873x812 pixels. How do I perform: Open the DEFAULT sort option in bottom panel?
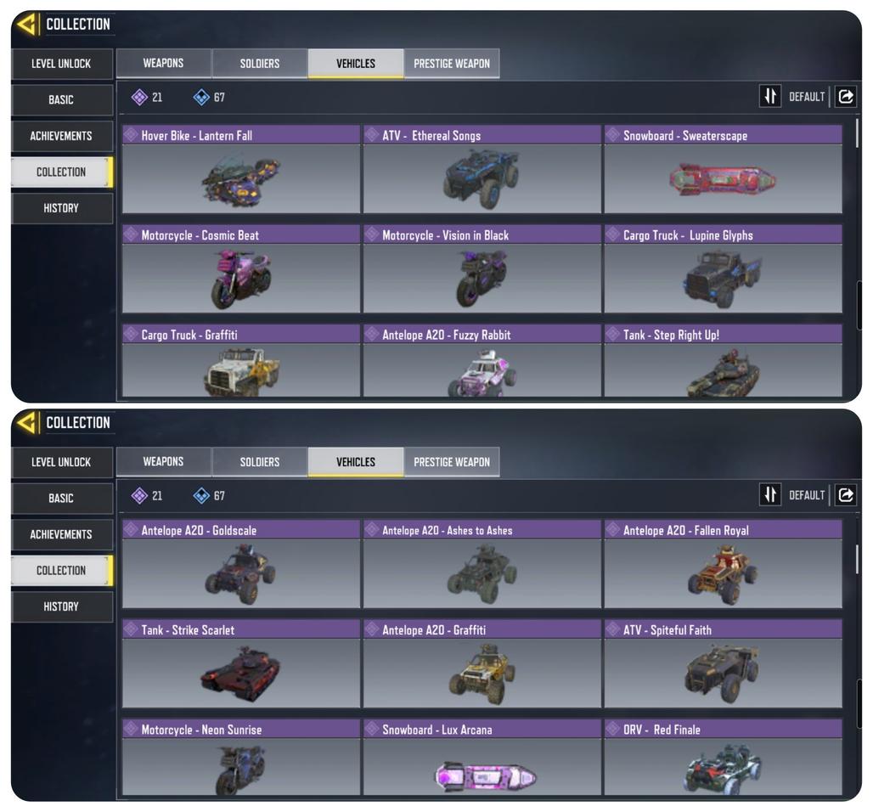click(806, 495)
